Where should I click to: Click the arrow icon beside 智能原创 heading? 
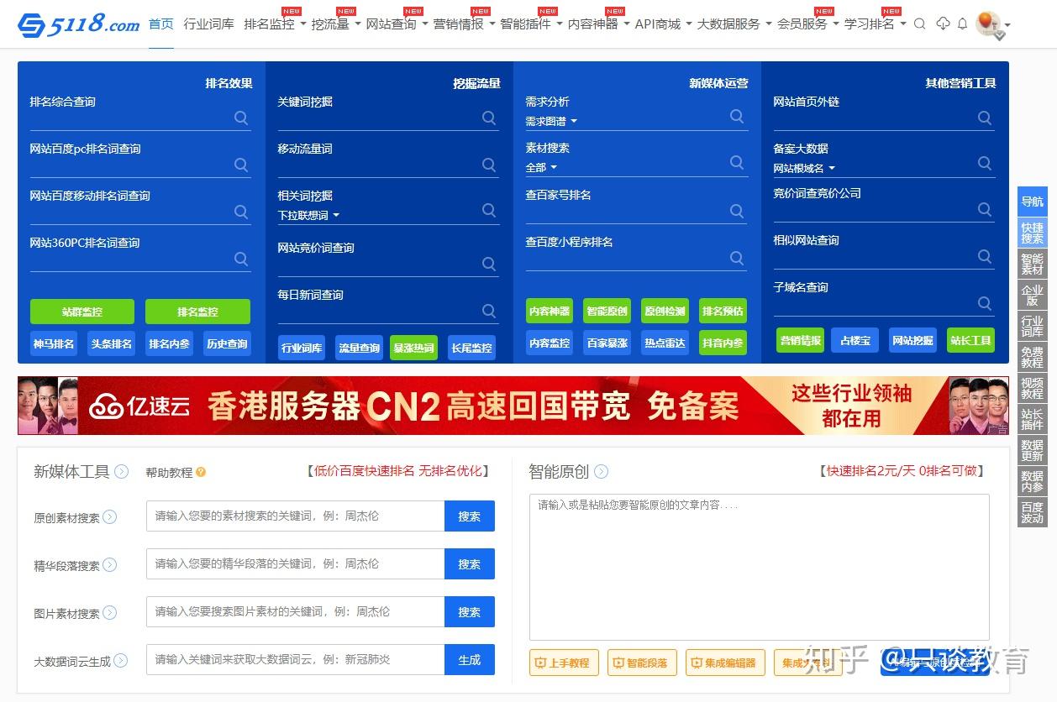tap(601, 472)
